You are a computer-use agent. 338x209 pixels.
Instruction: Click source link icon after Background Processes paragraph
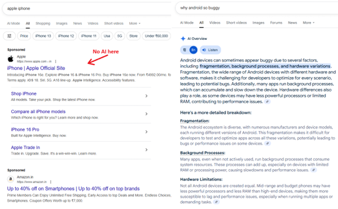tap(314, 170)
